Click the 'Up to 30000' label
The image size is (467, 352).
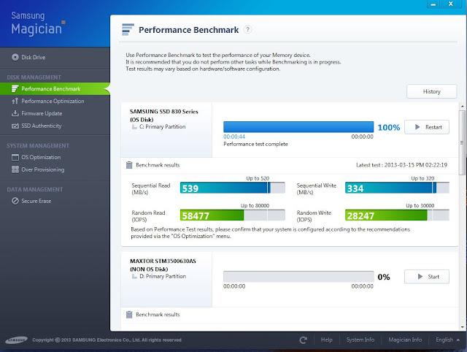coord(420,206)
